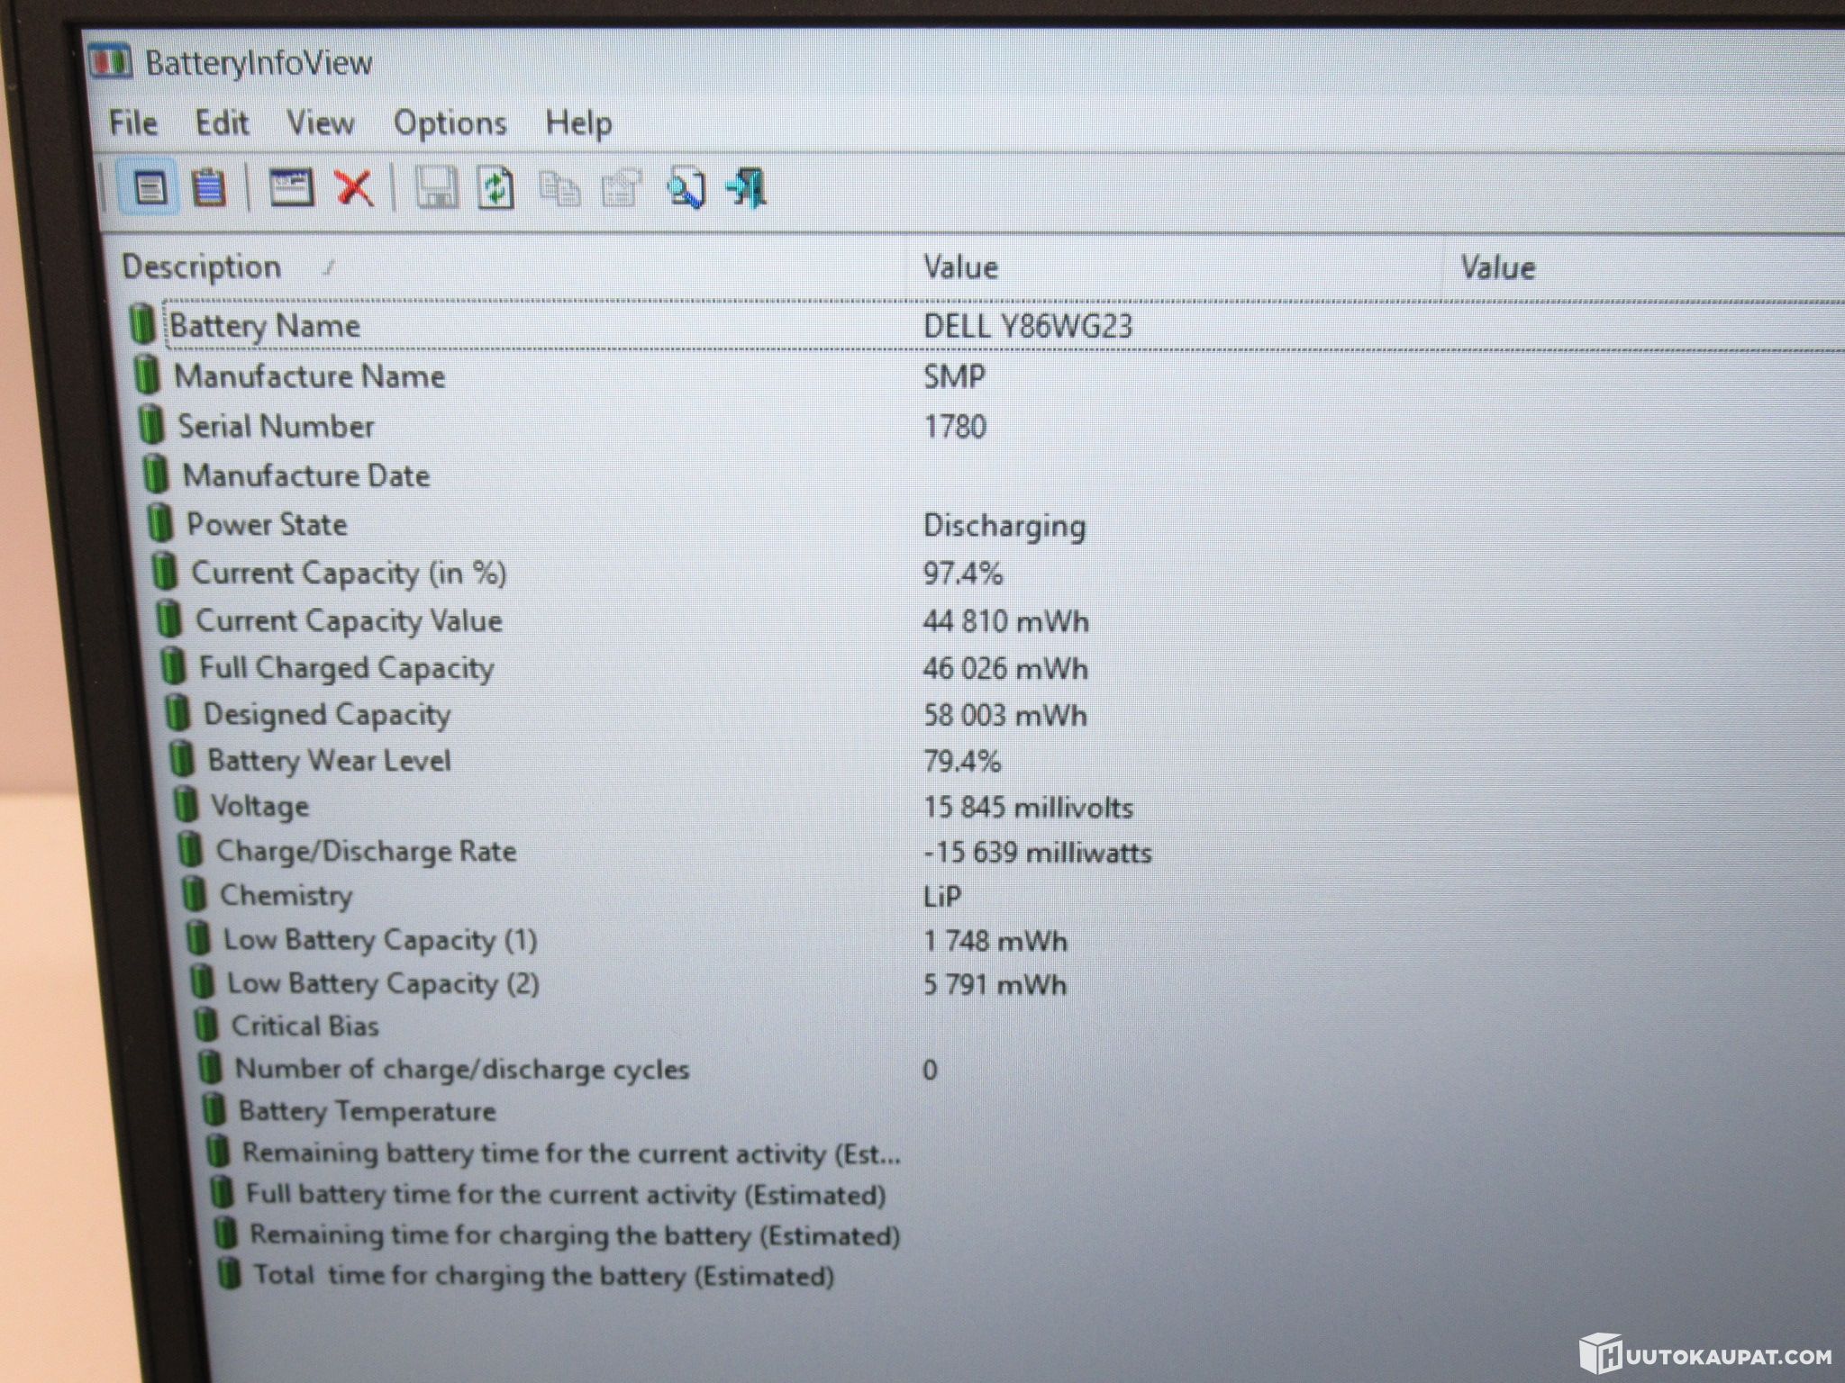1845x1383 pixels.
Task: Select the Low Battery Capacity (2) row label
Action: pos(383,983)
